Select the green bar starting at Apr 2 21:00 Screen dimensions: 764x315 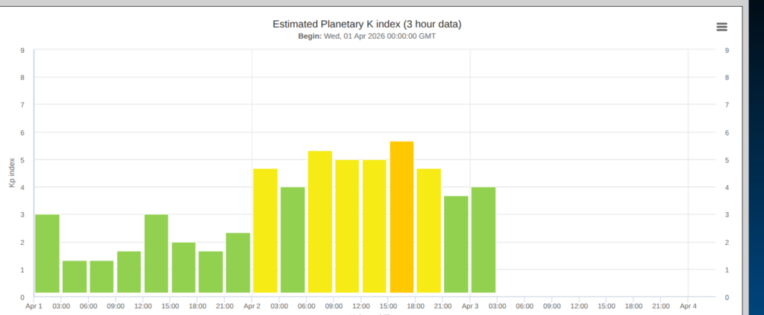coord(456,244)
